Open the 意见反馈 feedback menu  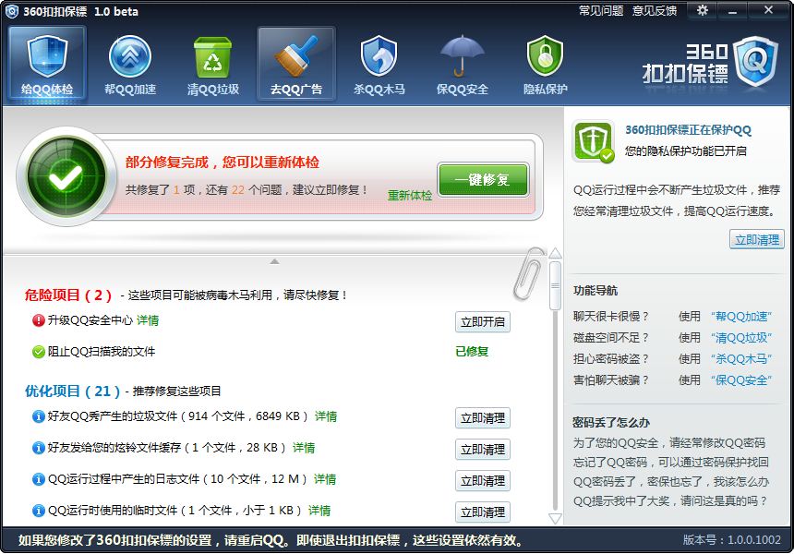(655, 11)
